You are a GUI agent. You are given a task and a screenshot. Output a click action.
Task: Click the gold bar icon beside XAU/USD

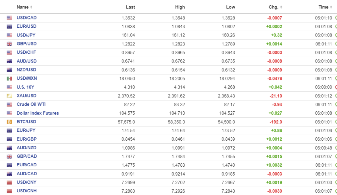click(x=9, y=96)
